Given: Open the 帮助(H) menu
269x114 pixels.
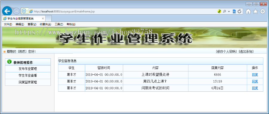Looking at the screenshot, I should point(71,24).
